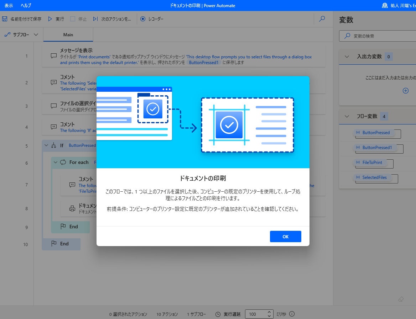Click the printer icon of action 8
The height and width of the screenshot is (319, 416).
(x=72, y=208)
